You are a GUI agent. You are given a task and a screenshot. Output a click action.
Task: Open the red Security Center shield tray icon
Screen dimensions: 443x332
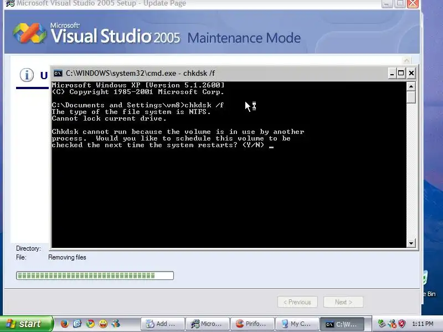pos(402,324)
